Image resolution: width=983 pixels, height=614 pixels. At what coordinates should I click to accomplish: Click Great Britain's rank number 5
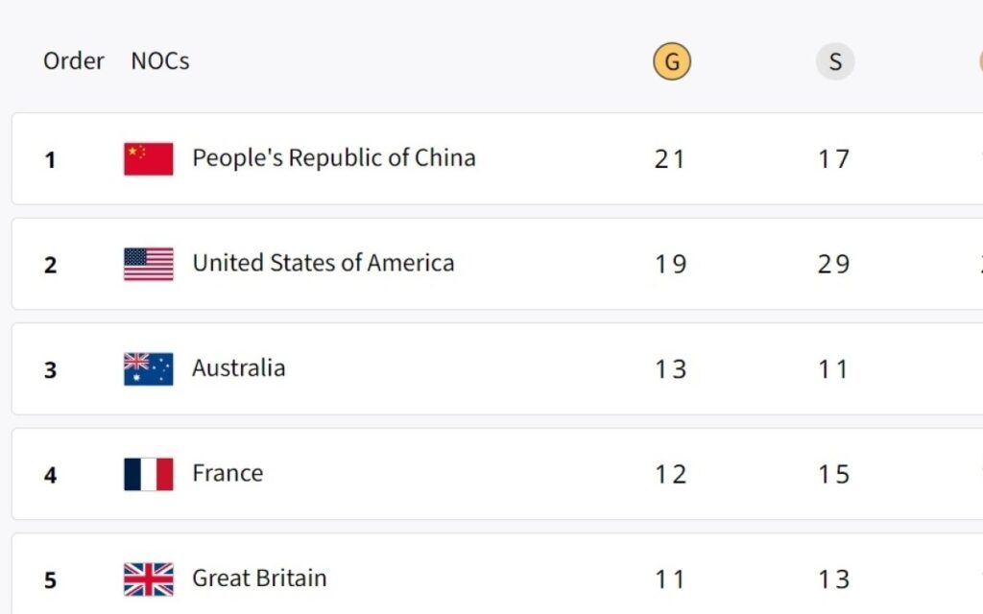51,580
